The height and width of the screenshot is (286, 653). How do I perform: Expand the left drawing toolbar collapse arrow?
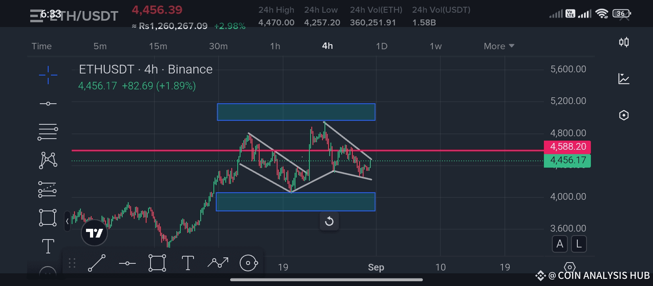tap(67, 221)
